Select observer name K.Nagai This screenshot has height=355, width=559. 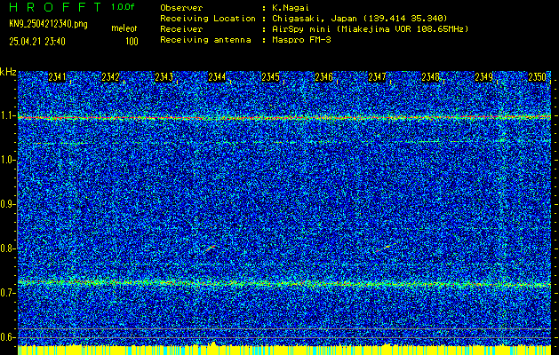[x=291, y=7]
